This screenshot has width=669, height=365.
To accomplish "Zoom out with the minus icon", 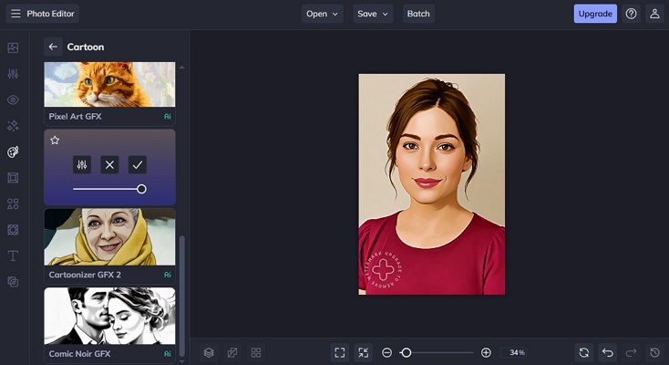I will tap(387, 352).
